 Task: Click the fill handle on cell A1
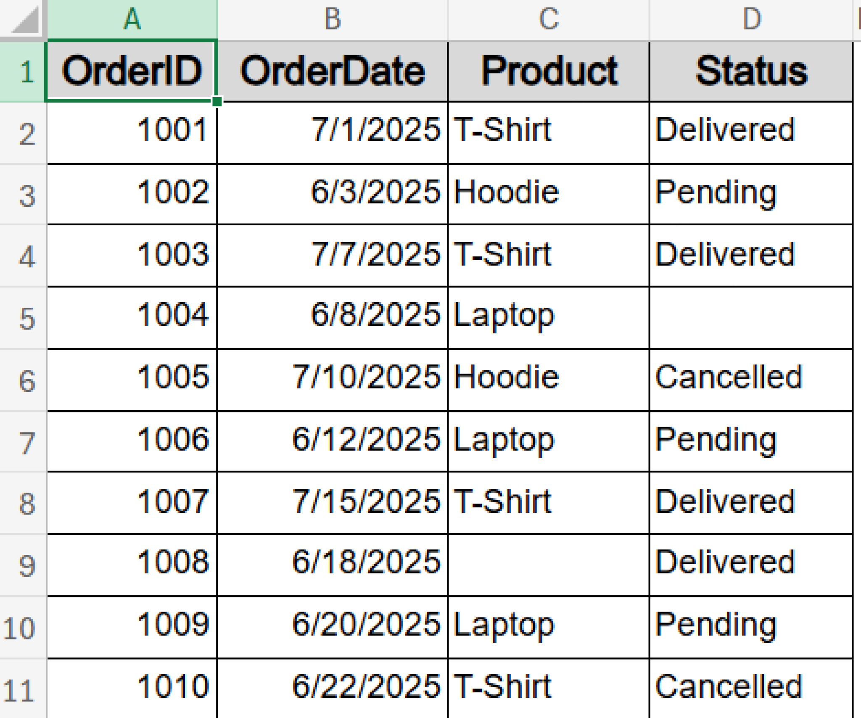pos(217,101)
